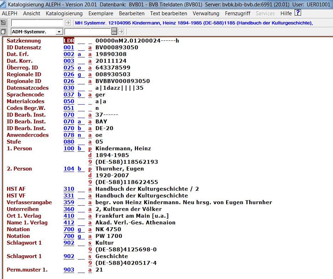This screenshot has width=333, height=279.
Task: Open the Katalogisierung menu
Action: tap(64, 13)
